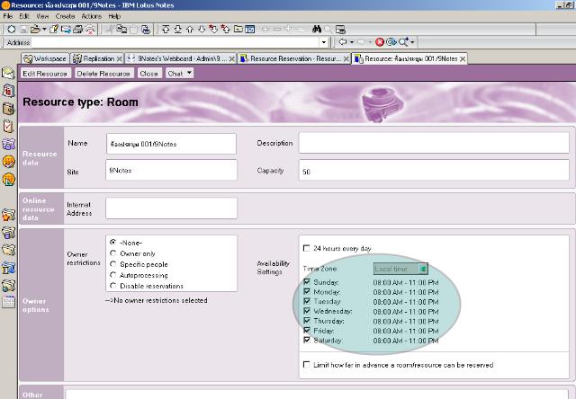This screenshot has height=399, width=576.
Task: Click the Go Back arrow icon
Action: point(342,42)
